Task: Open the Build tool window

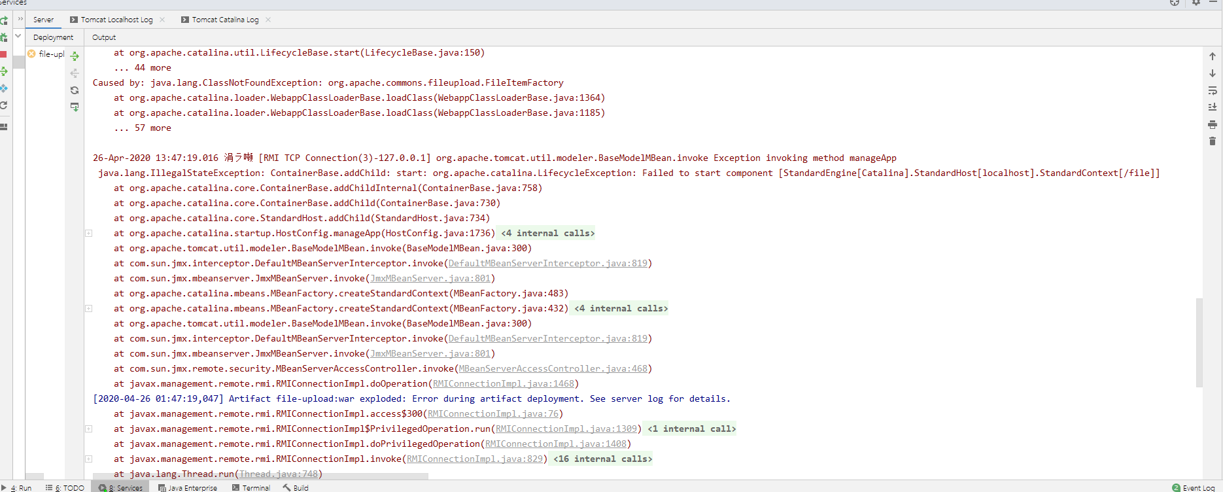Action: [x=296, y=487]
